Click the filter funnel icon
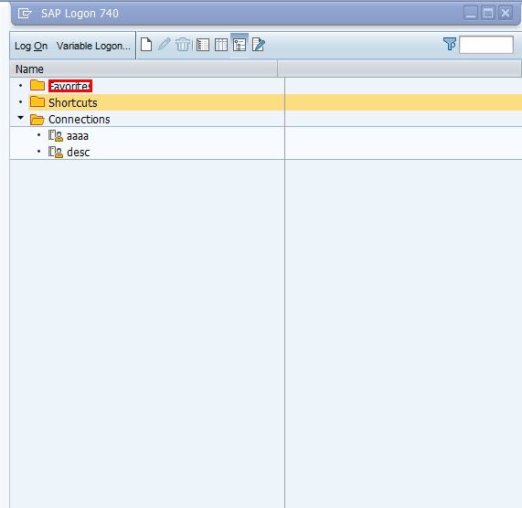The height and width of the screenshot is (508, 522). point(450,44)
